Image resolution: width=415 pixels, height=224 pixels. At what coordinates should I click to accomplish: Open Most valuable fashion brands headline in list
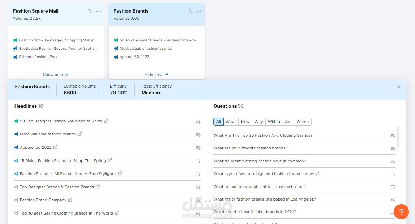pyautogui.click(x=48, y=134)
